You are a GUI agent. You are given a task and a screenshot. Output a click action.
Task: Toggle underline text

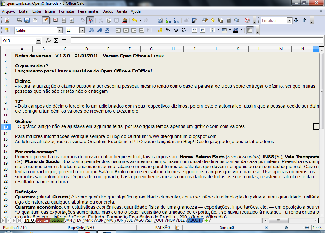tap(107, 30)
